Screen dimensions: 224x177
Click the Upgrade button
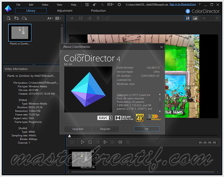pos(78,129)
